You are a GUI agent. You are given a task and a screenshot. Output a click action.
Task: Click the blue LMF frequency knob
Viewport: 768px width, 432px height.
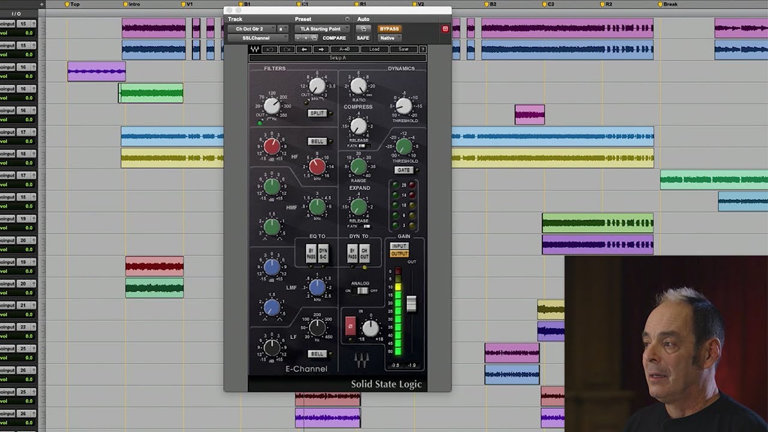(x=317, y=287)
